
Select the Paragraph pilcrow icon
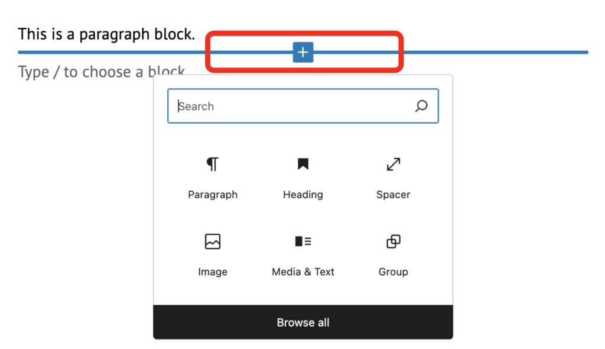tap(213, 164)
